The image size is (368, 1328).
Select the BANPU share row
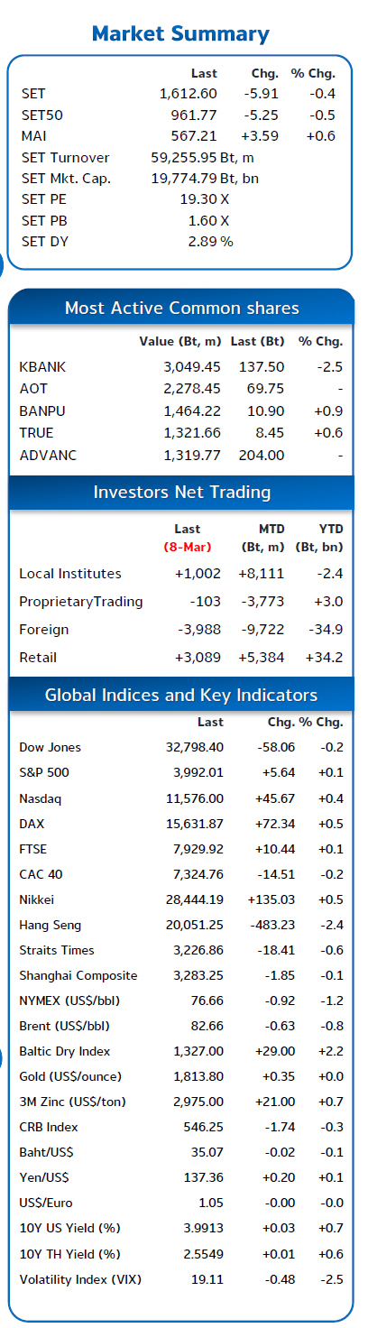point(180,411)
